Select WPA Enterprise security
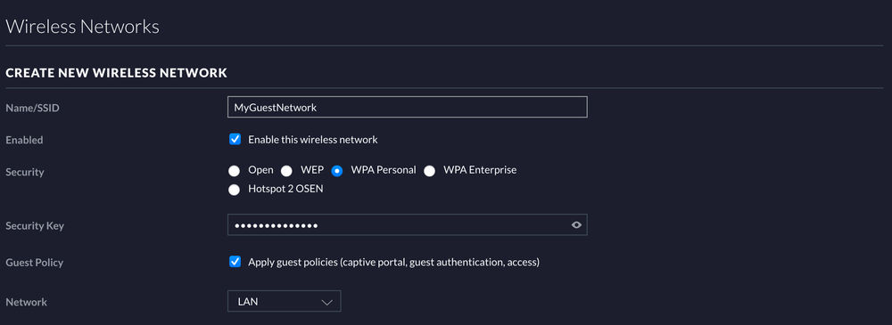 coord(430,170)
